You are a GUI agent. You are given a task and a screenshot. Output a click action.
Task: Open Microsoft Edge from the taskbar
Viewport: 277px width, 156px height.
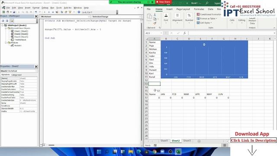coord(138,152)
